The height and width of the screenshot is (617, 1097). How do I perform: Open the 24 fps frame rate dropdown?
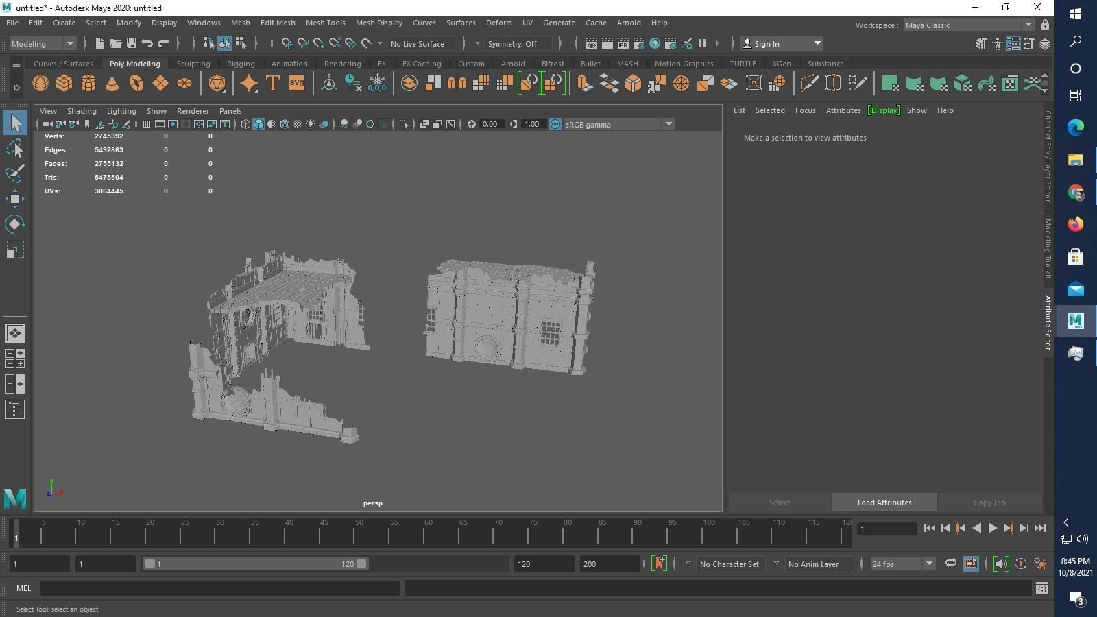click(902, 564)
